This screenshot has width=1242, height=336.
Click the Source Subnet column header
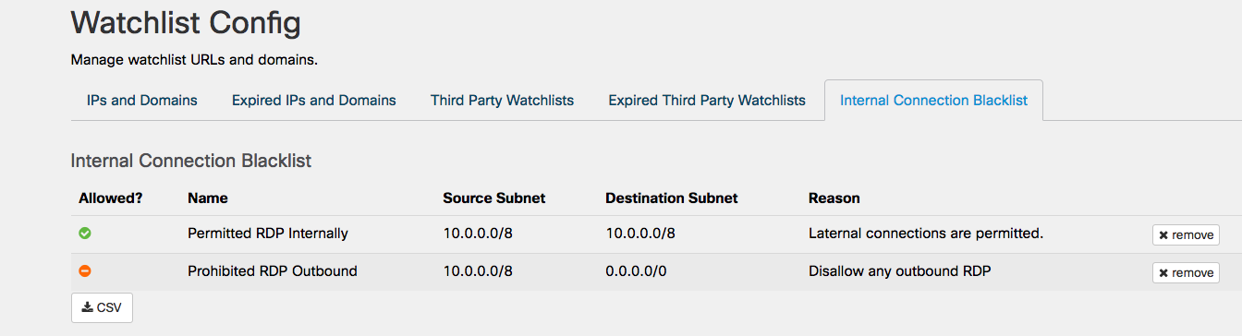(494, 198)
